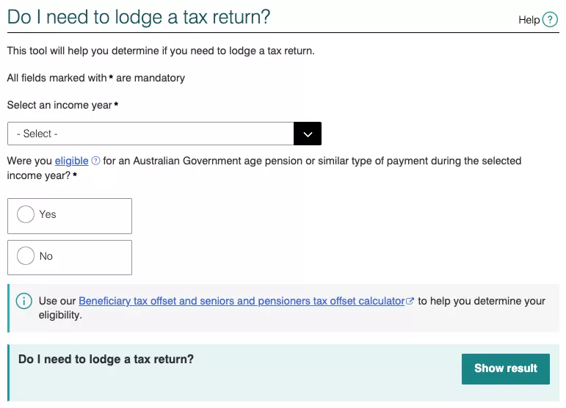Click the 'This tool will help you' intro text
This screenshot has width=566, height=408.
tap(161, 51)
